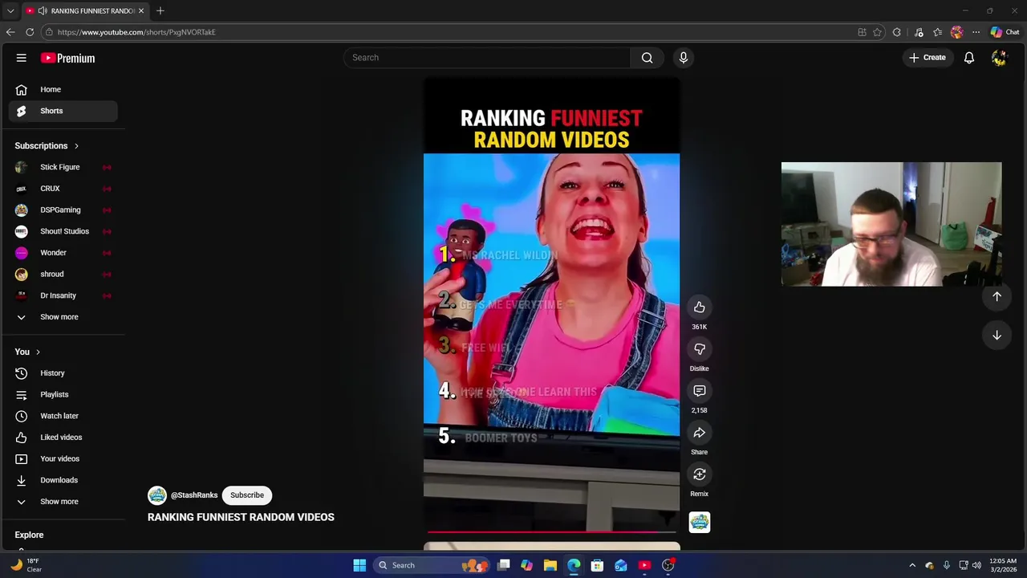Open Downloads page
The width and height of the screenshot is (1027, 578).
63,480
